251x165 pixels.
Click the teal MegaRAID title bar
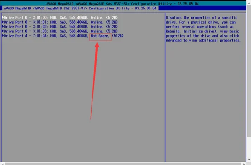(x=123, y=4)
